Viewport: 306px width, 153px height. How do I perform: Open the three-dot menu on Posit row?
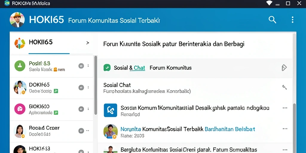tap(88, 66)
